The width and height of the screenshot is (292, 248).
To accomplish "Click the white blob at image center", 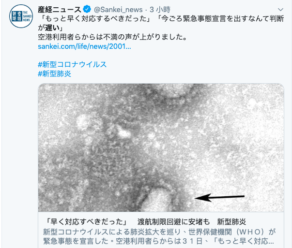I will tap(124, 133).
